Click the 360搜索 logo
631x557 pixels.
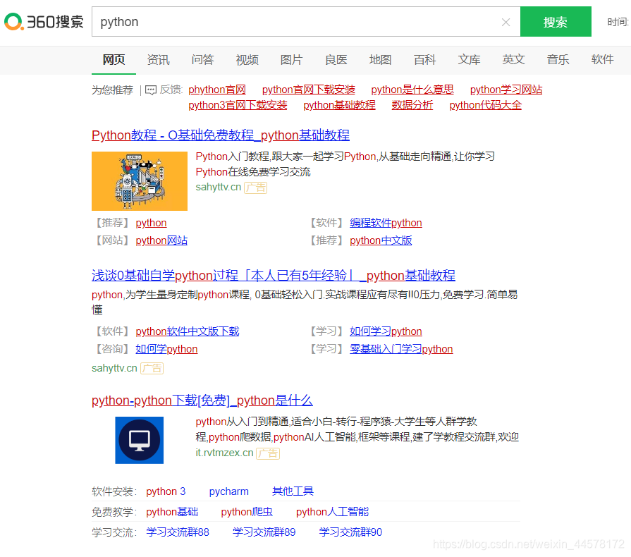pos(44,22)
